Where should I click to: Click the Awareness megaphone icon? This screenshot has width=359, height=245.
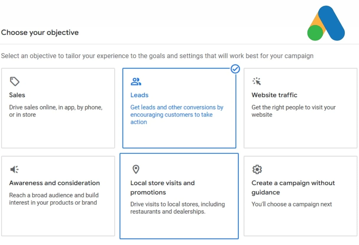pyautogui.click(x=14, y=169)
